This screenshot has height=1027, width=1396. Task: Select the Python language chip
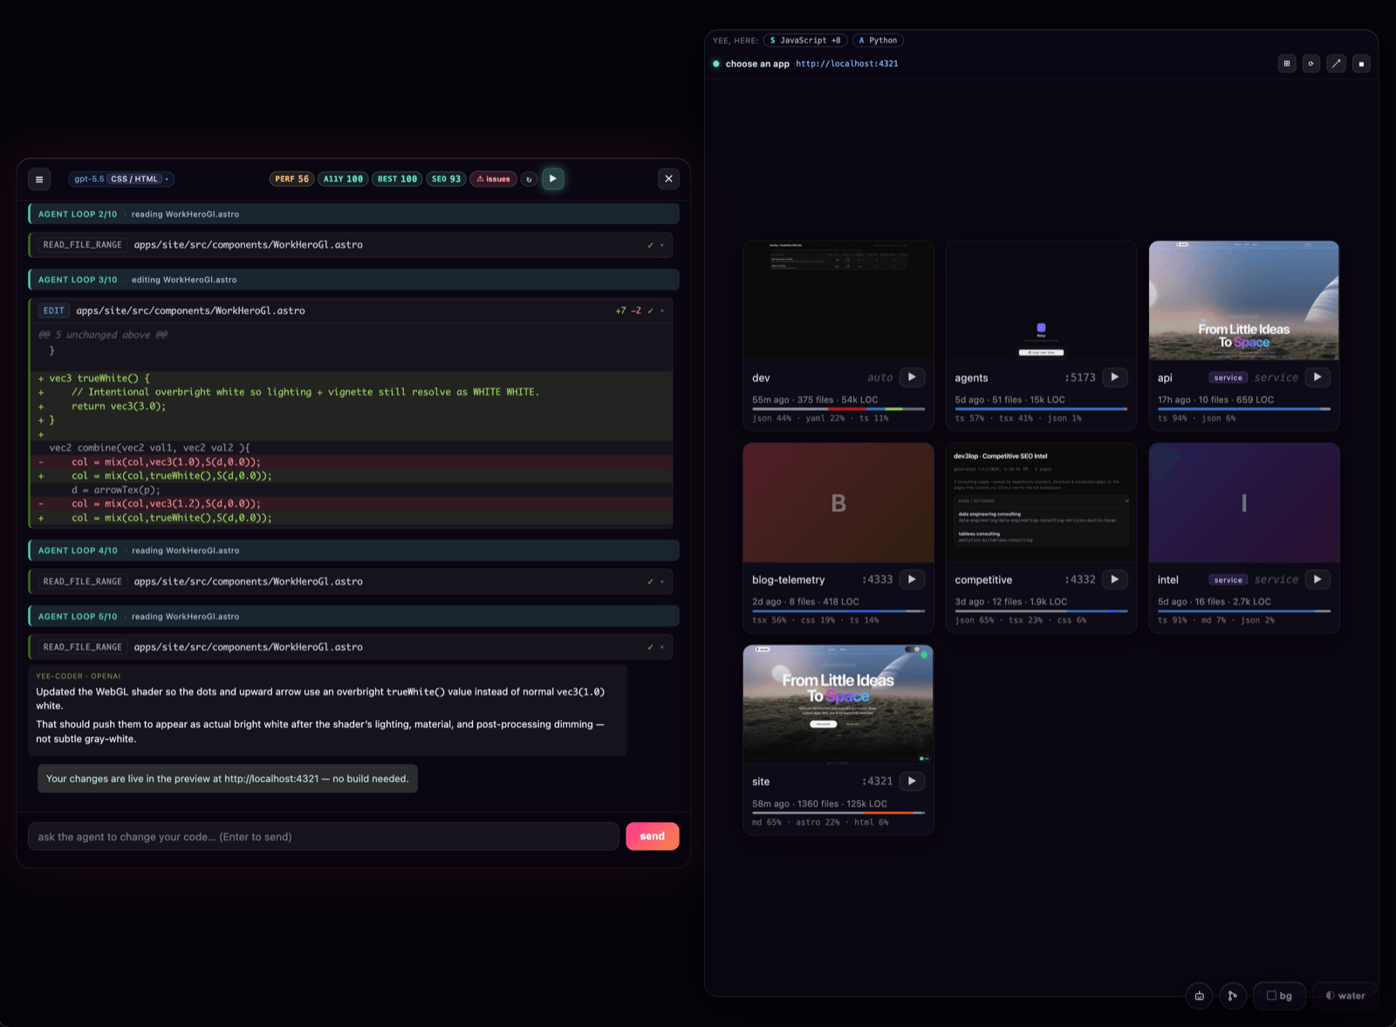pos(878,40)
